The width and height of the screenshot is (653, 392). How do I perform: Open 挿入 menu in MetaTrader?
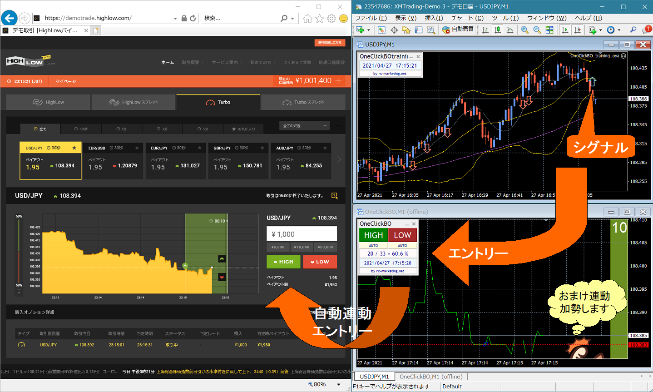click(434, 18)
